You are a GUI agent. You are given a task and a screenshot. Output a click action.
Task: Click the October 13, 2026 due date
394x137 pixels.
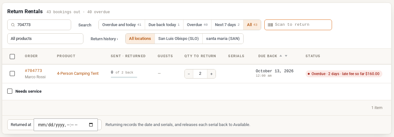click(x=275, y=71)
